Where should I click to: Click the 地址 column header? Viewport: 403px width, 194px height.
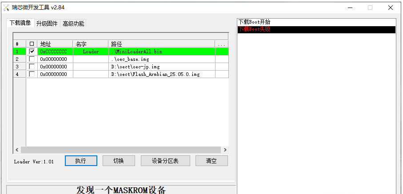tap(55, 44)
